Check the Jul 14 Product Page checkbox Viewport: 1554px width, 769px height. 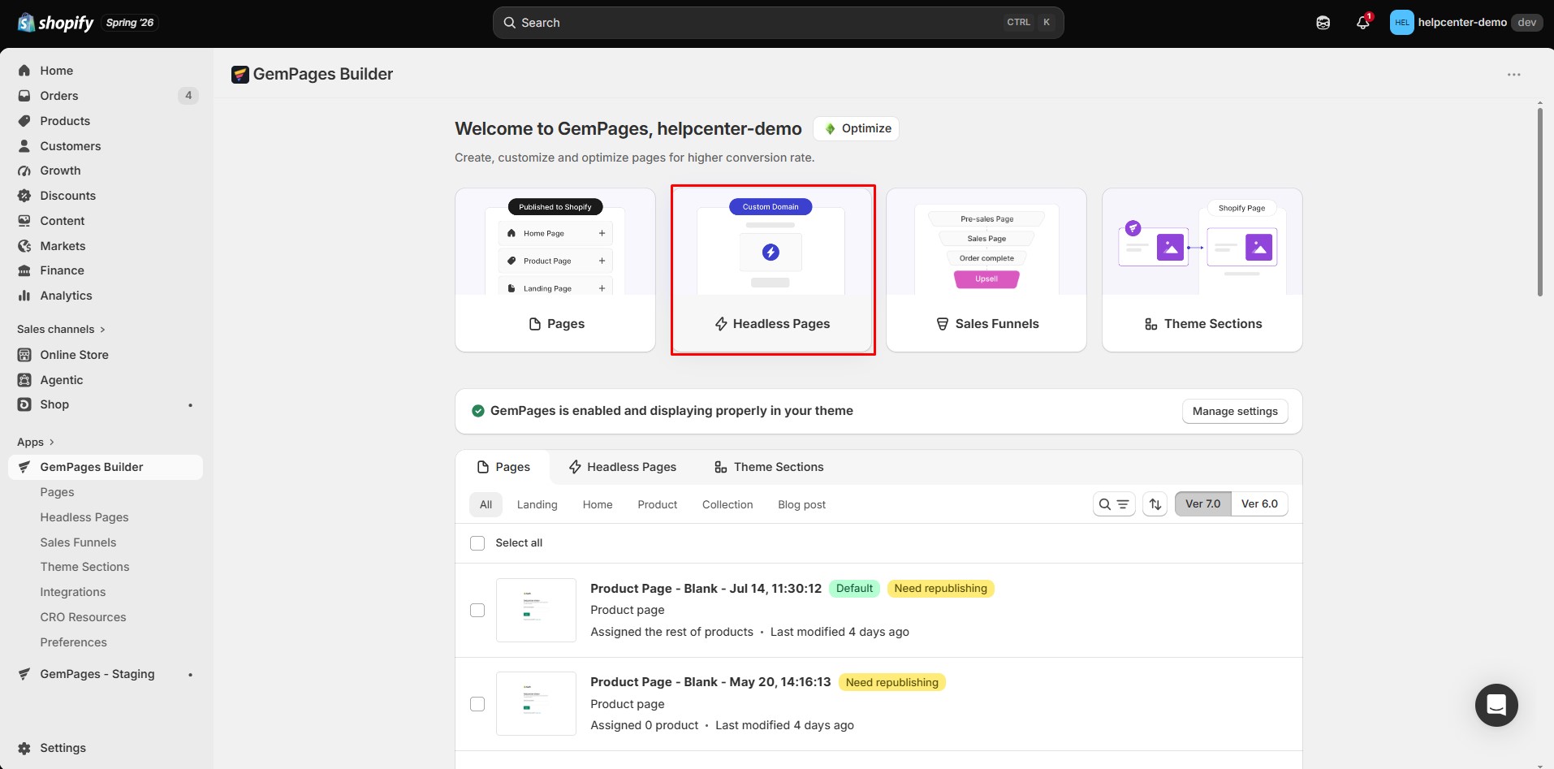[477, 610]
